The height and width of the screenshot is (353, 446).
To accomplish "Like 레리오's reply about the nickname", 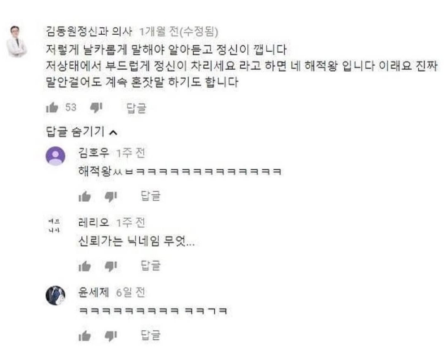I will [85, 266].
